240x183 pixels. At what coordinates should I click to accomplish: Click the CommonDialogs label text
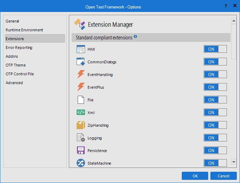[102, 62]
